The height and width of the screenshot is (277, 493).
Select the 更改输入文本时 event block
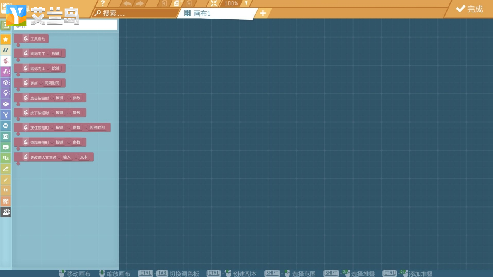[x=54, y=157]
